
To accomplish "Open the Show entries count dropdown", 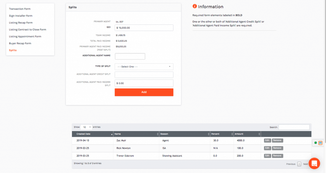I will pos(86,127).
